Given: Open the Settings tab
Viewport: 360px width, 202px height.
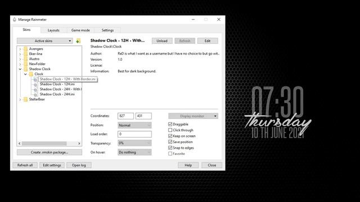Looking at the screenshot, I should coord(107,30).
